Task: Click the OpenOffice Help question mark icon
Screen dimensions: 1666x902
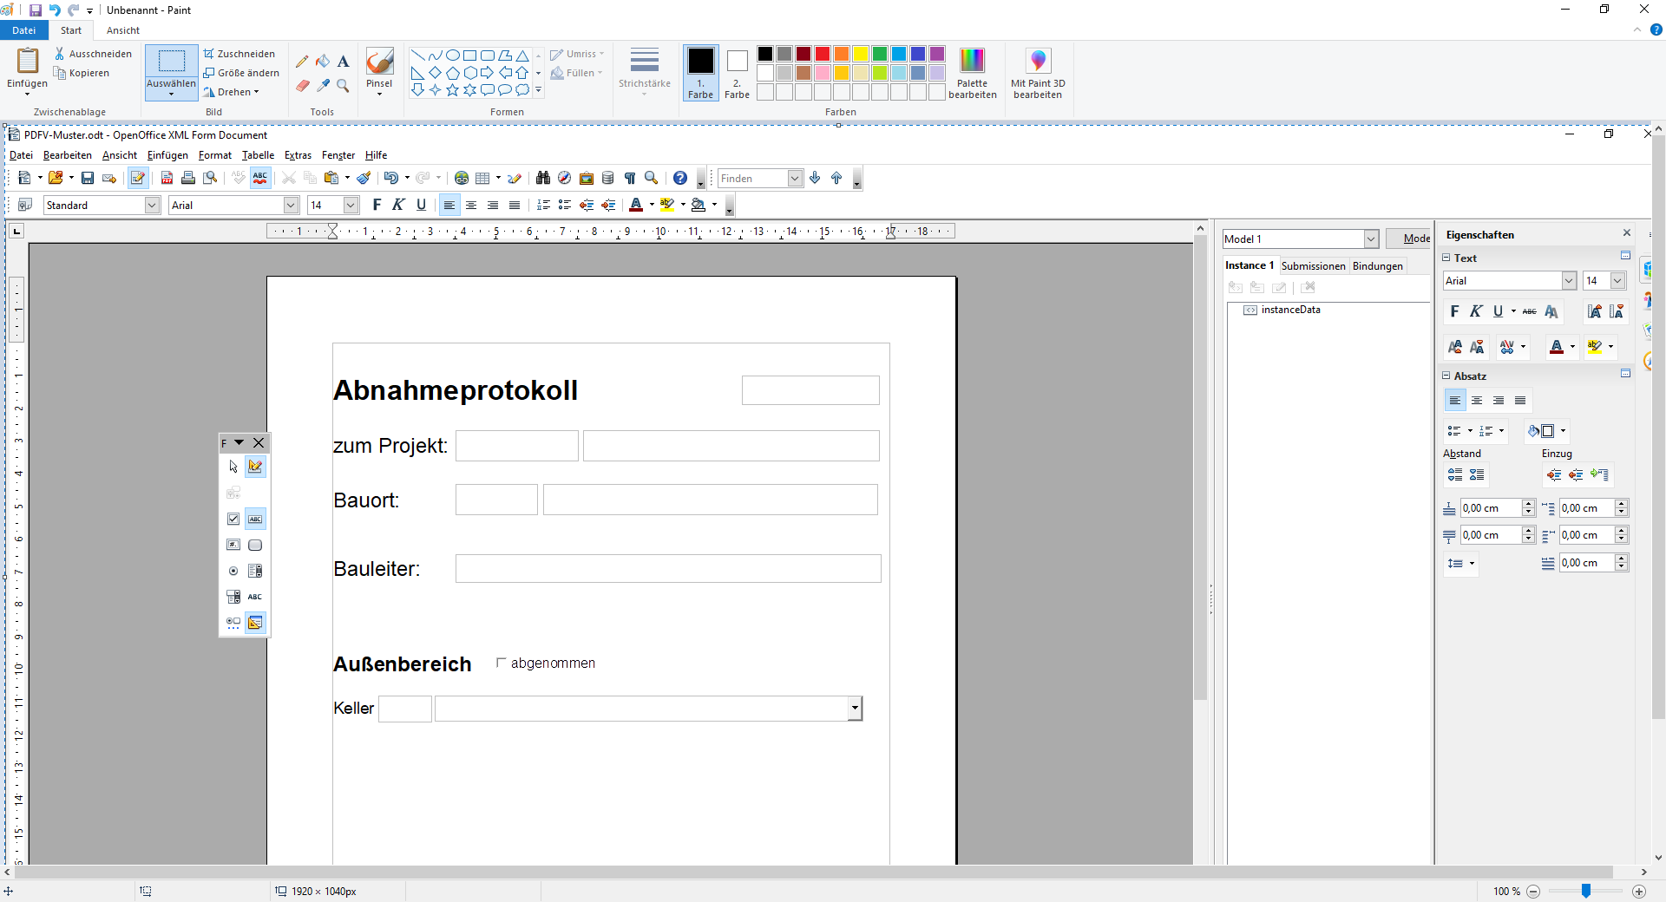Action: [680, 178]
